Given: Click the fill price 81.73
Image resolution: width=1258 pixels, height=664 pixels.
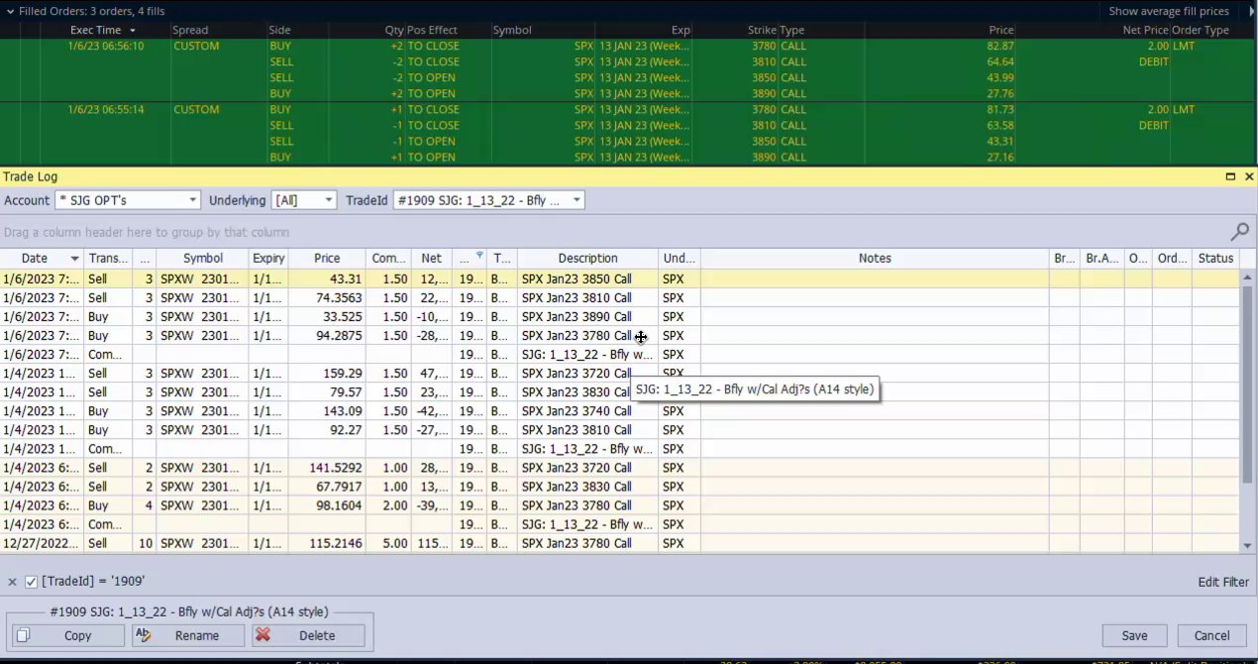Looking at the screenshot, I should [1000, 109].
